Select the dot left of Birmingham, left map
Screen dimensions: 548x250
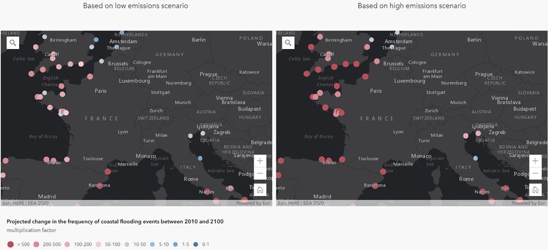point(45,37)
